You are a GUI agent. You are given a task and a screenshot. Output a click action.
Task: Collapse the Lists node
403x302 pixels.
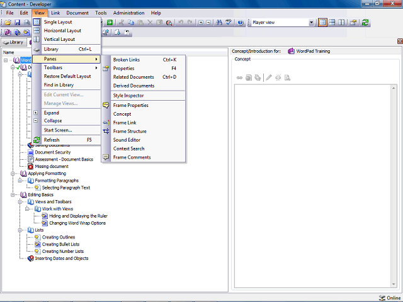pos(20,230)
